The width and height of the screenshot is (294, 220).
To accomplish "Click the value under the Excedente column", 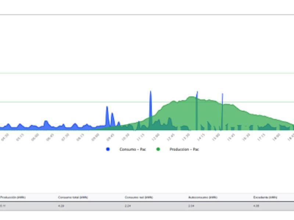I will pos(256,206).
